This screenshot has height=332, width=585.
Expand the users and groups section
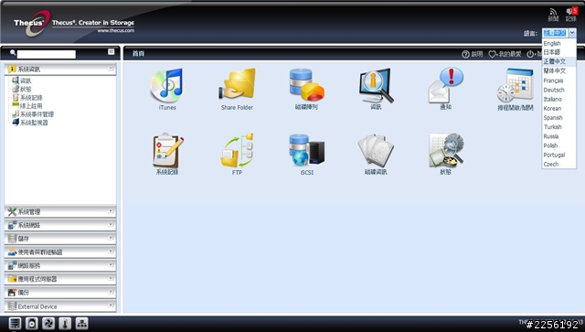pyautogui.click(x=60, y=252)
